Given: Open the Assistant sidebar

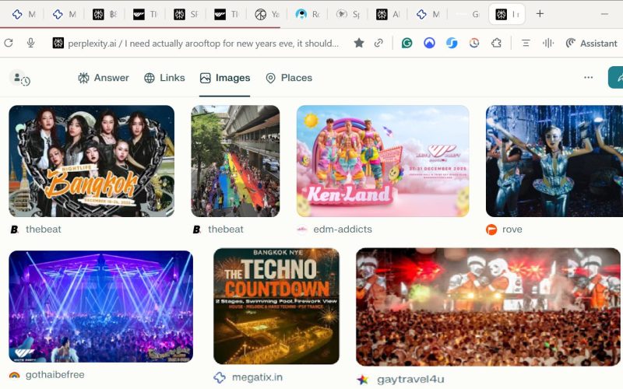Looking at the screenshot, I should tap(591, 43).
